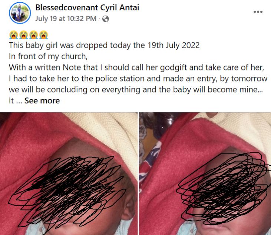
Task: Click the cream knit blanket in left photo
Action: [x=110, y=131]
